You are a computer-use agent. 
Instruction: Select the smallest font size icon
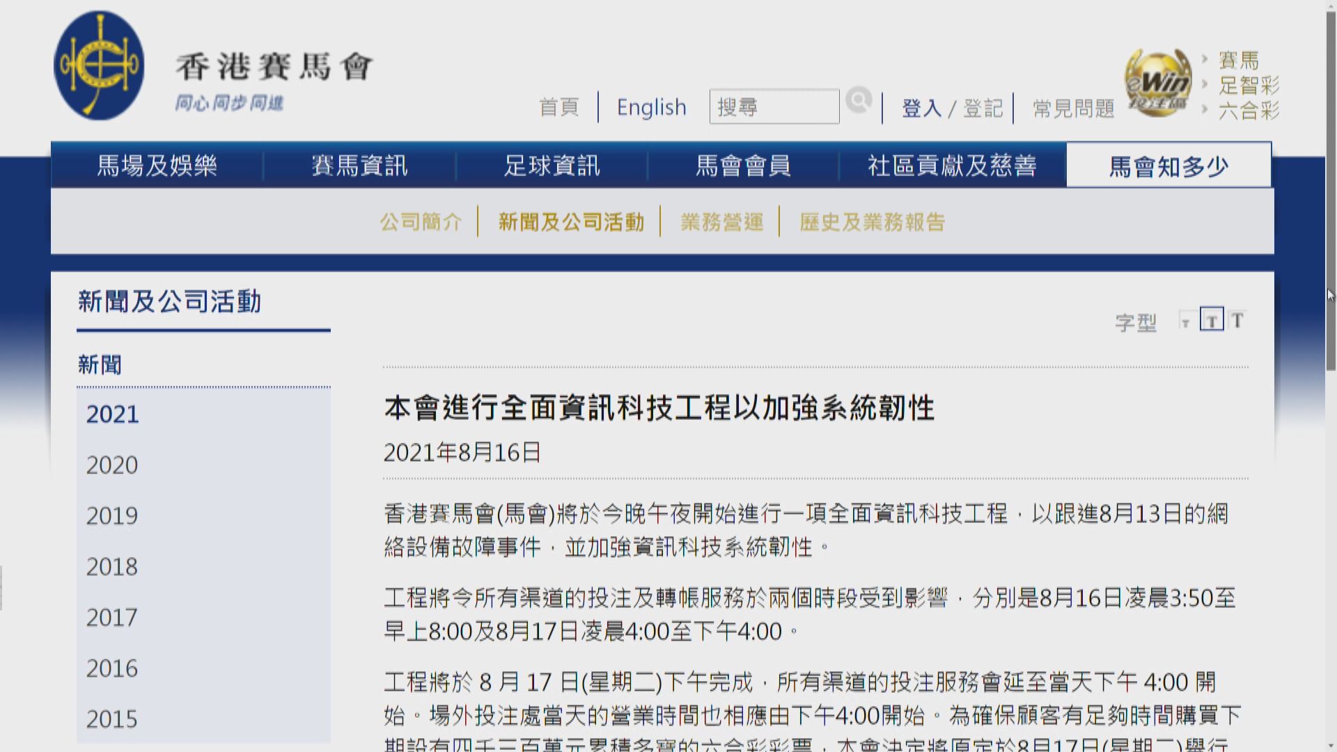point(1185,322)
